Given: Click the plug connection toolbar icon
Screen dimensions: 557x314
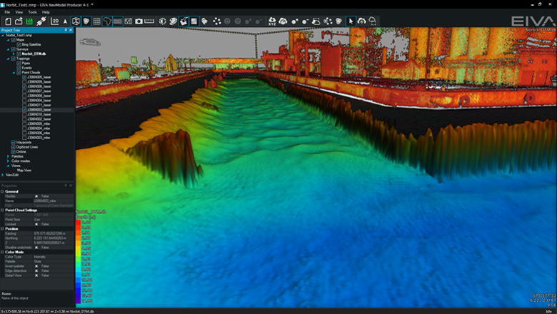Looking at the screenshot, I should point(41,21).
